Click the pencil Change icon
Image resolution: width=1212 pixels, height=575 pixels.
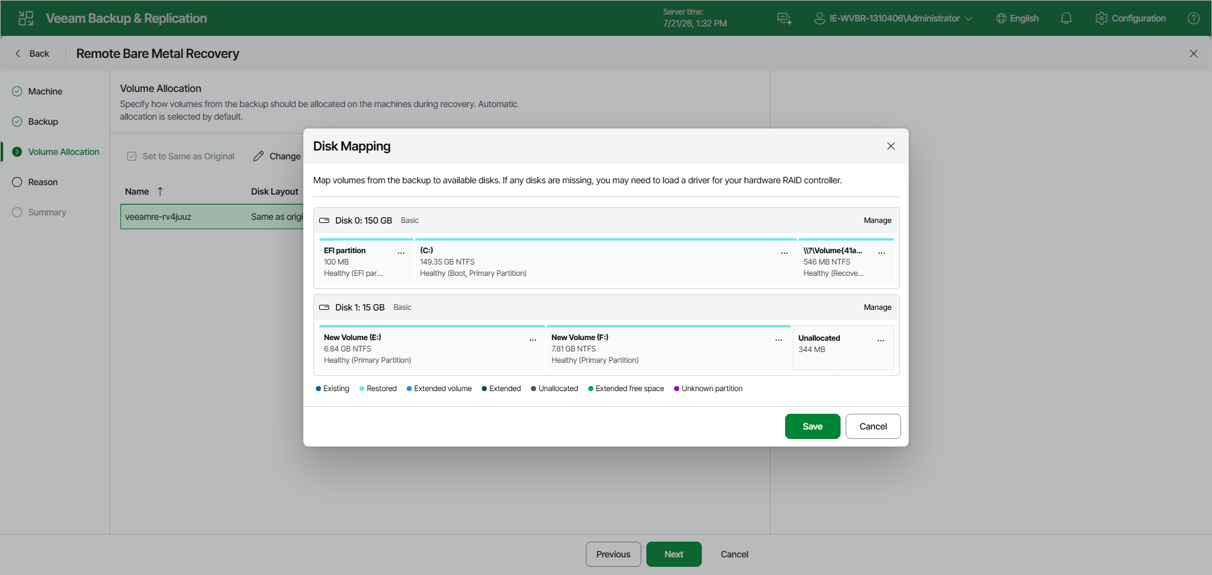(x=259, y=156)
